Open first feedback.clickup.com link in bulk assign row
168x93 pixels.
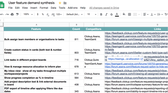[x=136, y=33]
